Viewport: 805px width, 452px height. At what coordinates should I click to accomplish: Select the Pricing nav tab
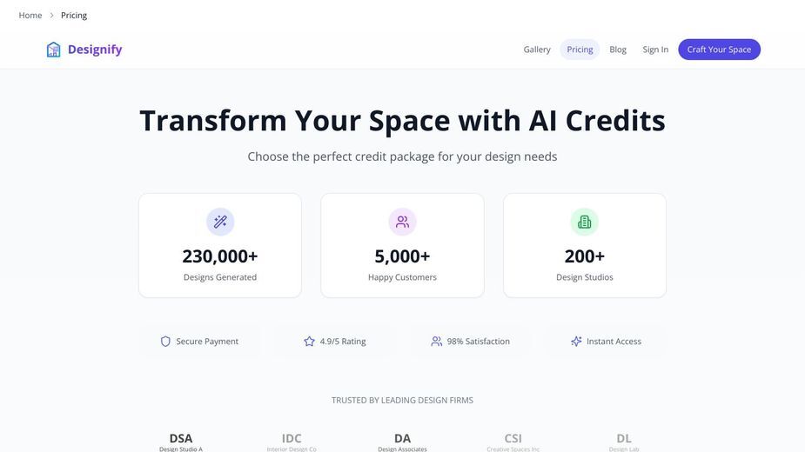[580, 50]
